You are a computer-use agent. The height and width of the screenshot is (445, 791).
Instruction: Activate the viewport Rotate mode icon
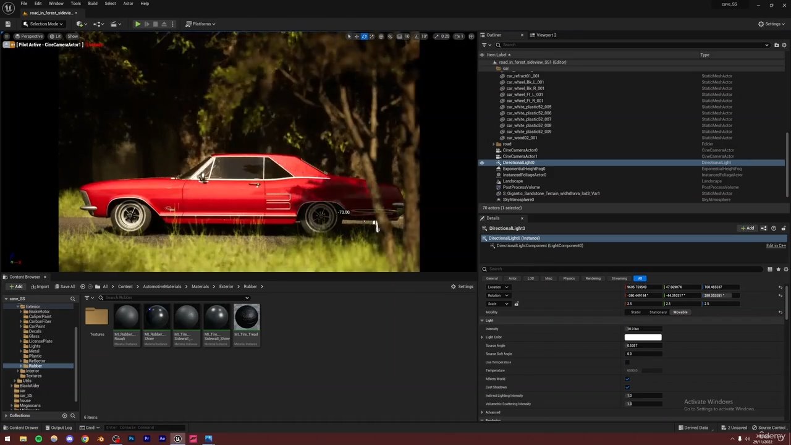tap(364, 36)
